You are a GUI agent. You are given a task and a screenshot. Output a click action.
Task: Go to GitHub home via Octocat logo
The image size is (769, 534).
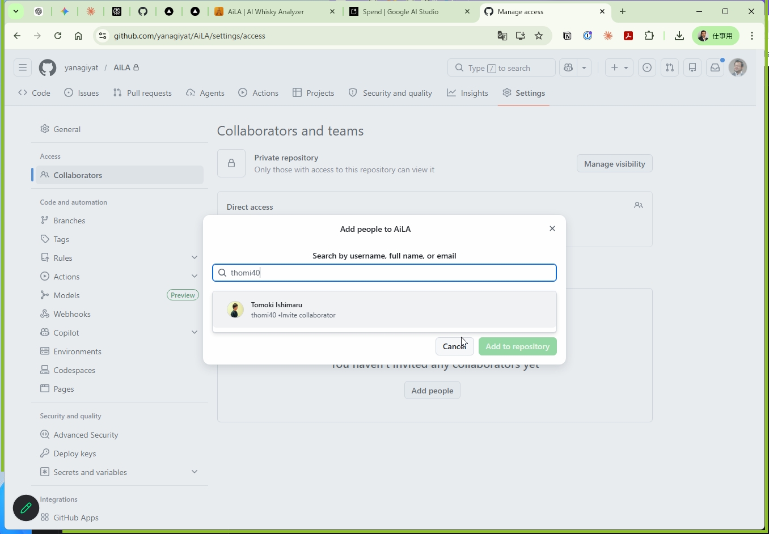[x=48, y=68]
